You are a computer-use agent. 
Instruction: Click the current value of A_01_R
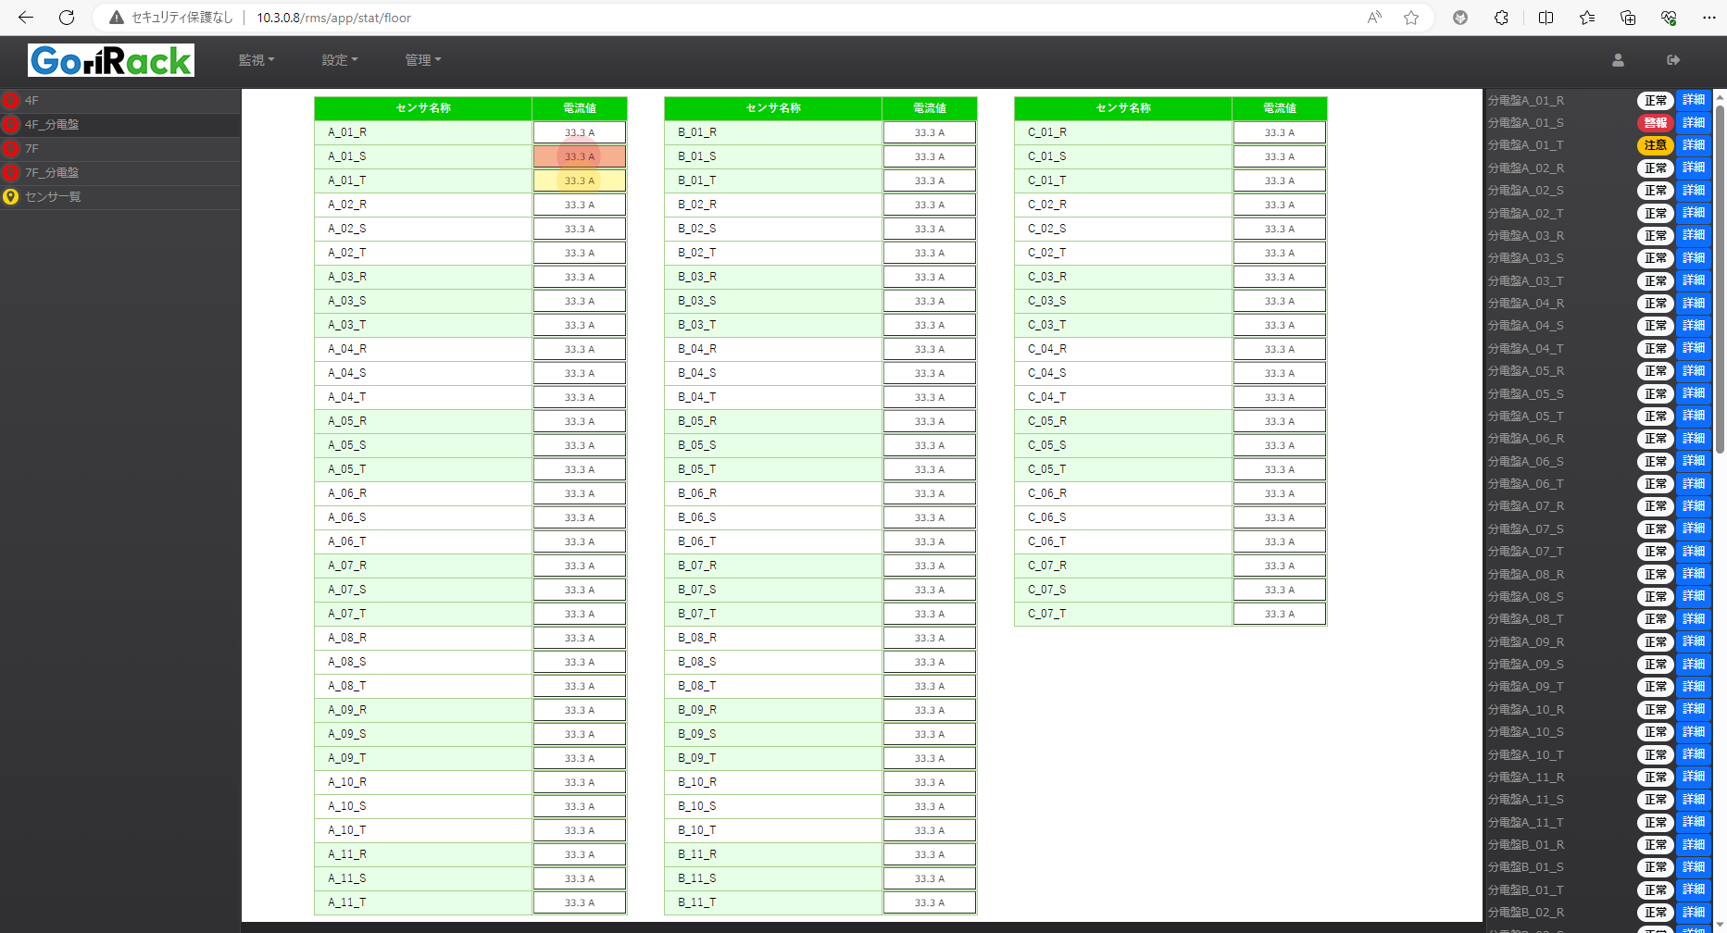pos(580,132)
